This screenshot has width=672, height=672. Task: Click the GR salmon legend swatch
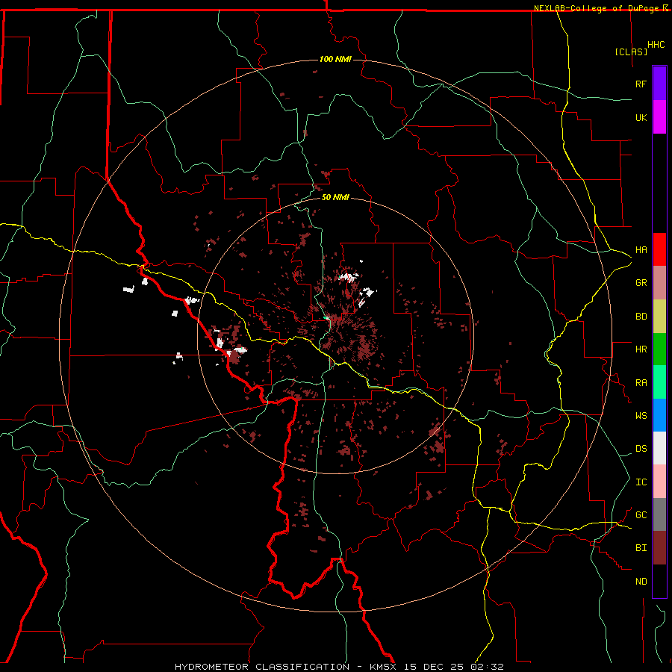659,283
